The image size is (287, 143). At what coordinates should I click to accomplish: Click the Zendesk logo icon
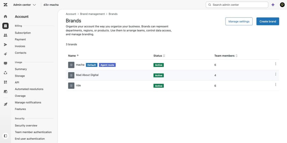[5, 5]
